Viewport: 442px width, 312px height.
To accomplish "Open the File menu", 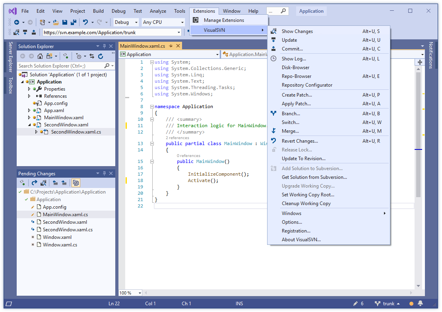I will [25, 11].
